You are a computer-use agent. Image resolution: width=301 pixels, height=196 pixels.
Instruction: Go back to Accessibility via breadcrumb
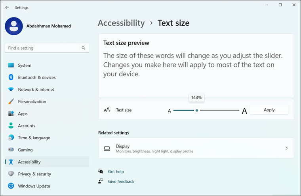click(121, 23)
